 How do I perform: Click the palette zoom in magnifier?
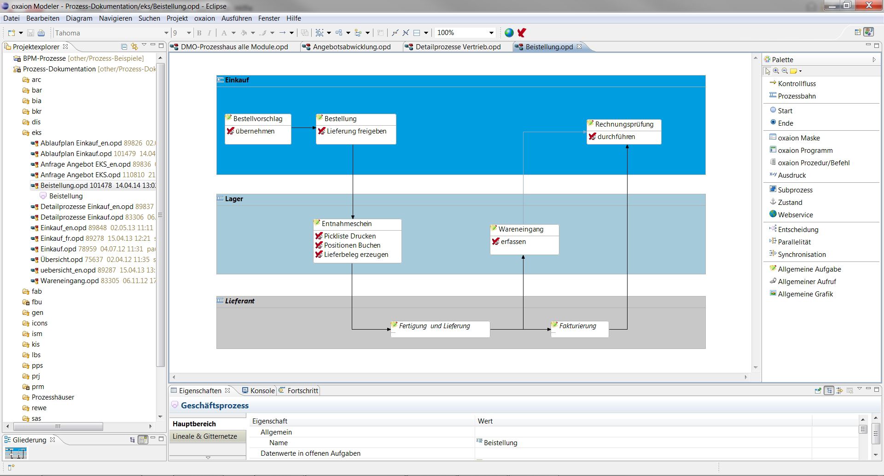(x=776, y=71)
